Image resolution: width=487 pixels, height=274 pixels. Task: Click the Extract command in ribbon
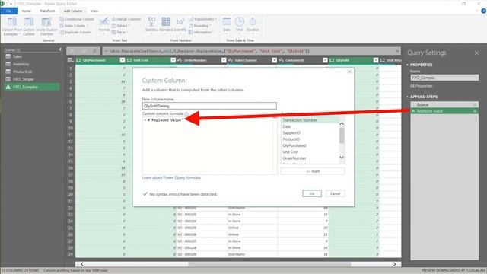tap(121, 26)
